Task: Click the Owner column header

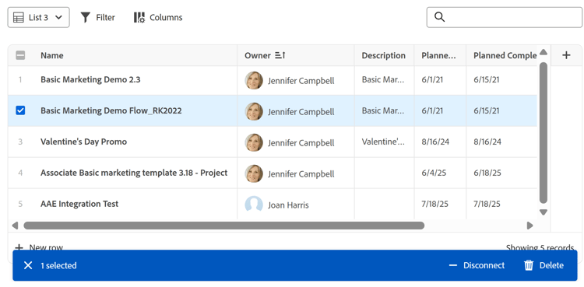Action: point(258,55)
